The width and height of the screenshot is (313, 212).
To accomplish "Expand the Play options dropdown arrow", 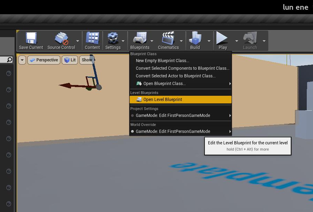I will [237, 41].
